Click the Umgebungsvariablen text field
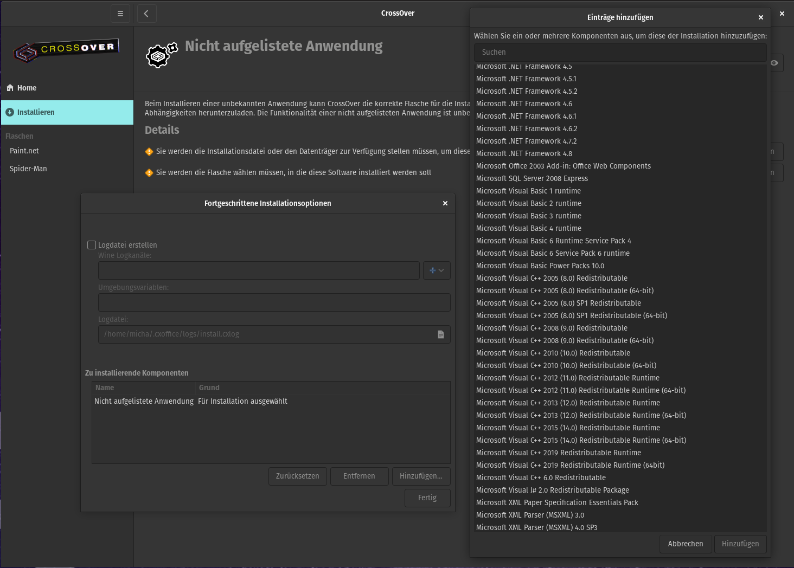Viewport: 794px width, 568px height. point(274,302)
